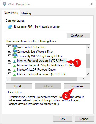96x124 pixels.
Task: Open Properties for the selected item
Action: [77, 86]
